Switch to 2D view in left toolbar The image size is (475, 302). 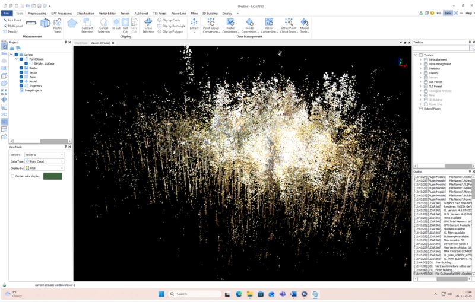pos(4,114)
